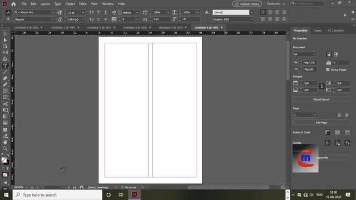Viewport: 356px width, 200px height.
Task: Select the Page tool
Action: [5, 46]
